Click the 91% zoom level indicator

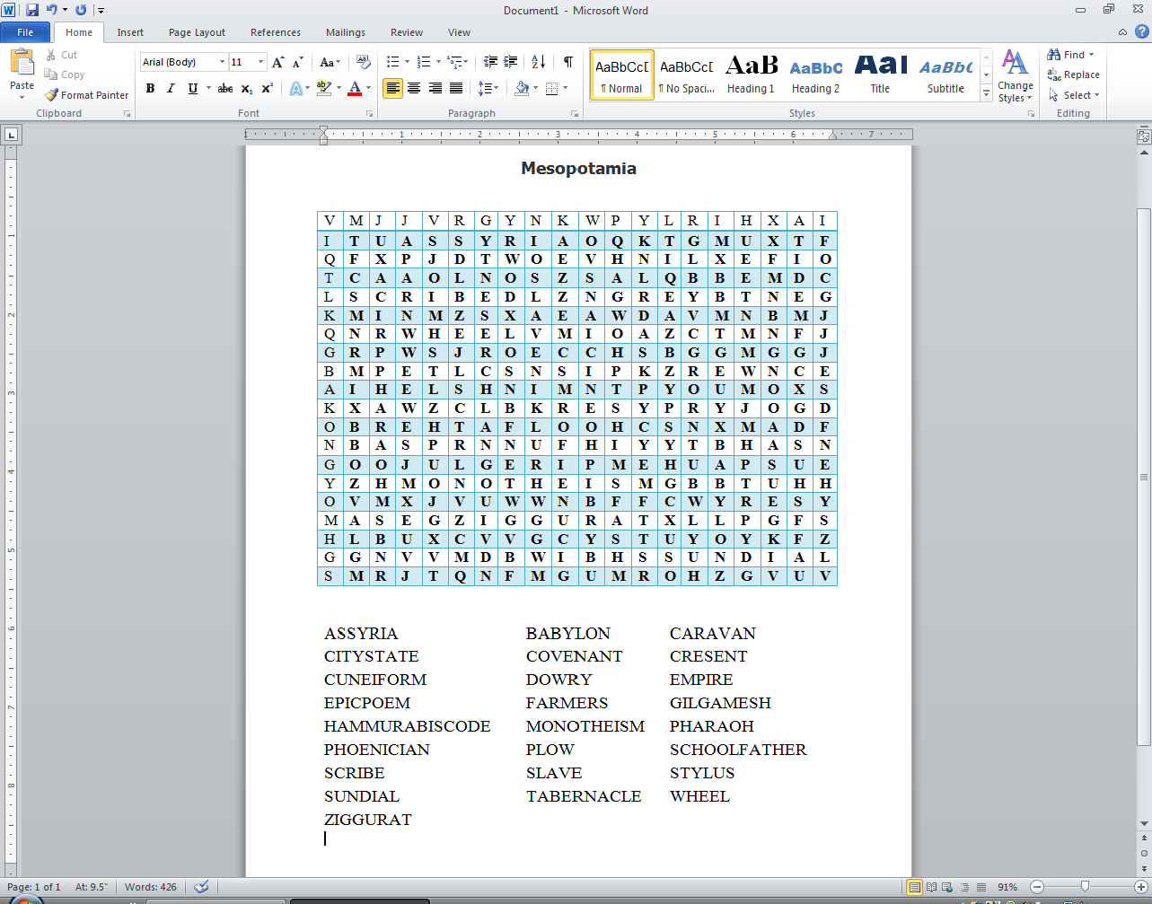pyautogui.click(x=1007, y=887)
